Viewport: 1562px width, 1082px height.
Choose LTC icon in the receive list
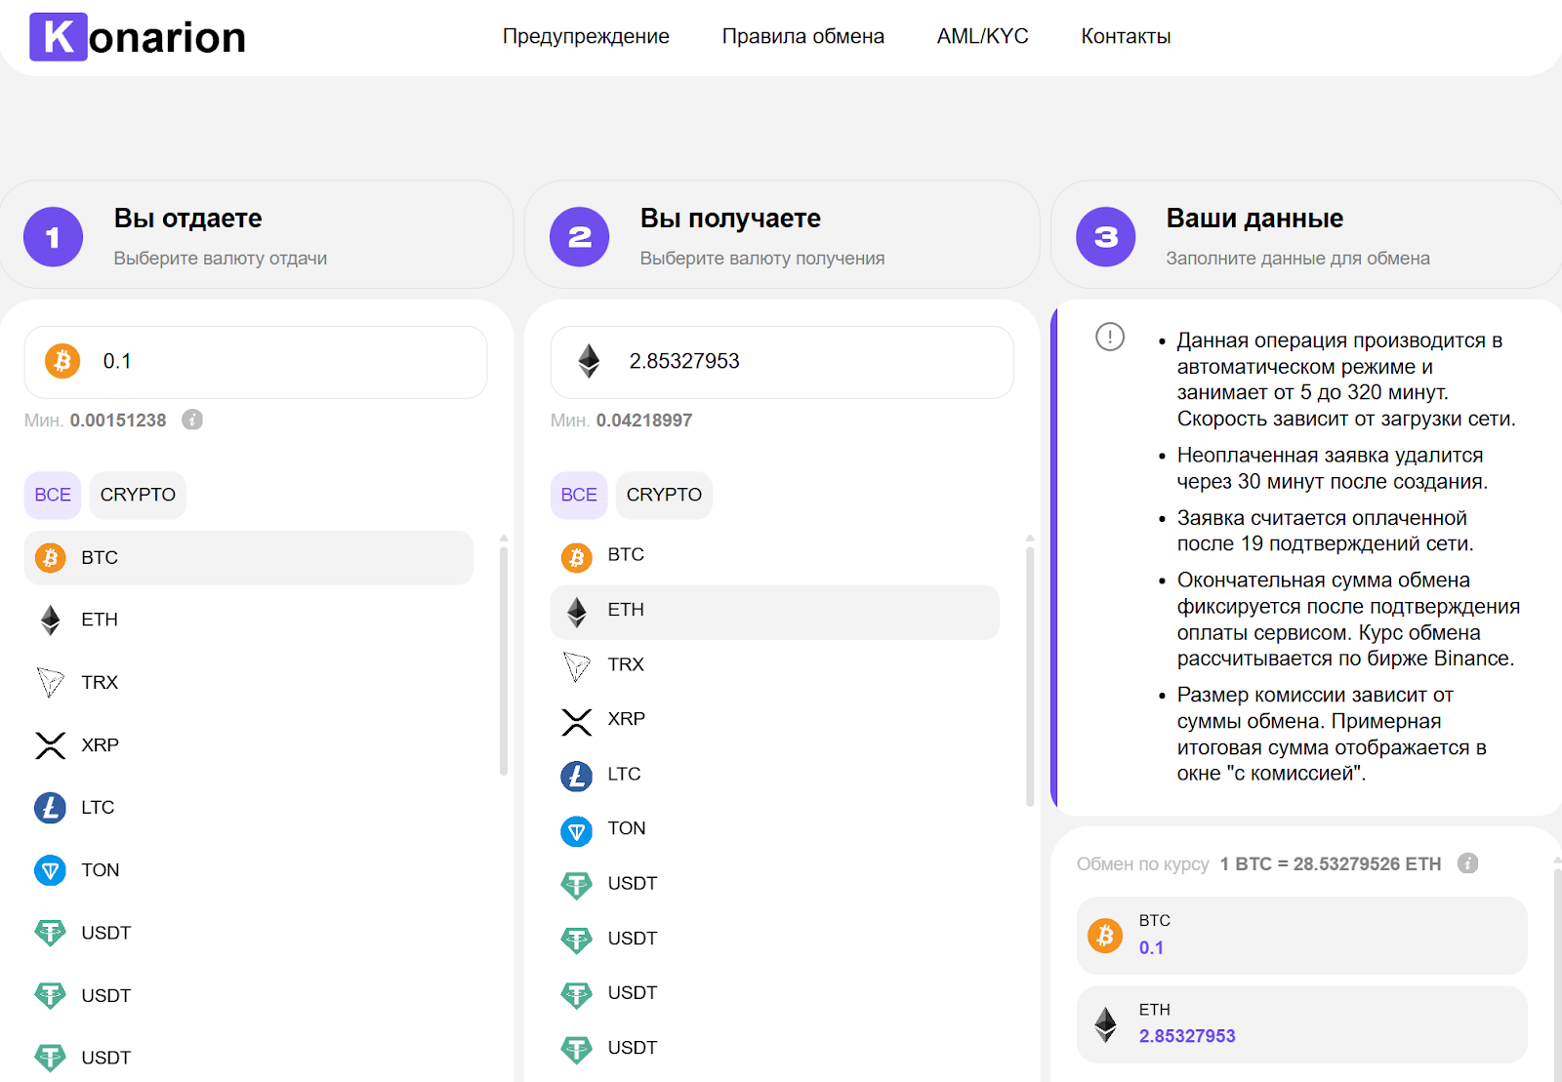pyautogui.click(x=576, y=775)
